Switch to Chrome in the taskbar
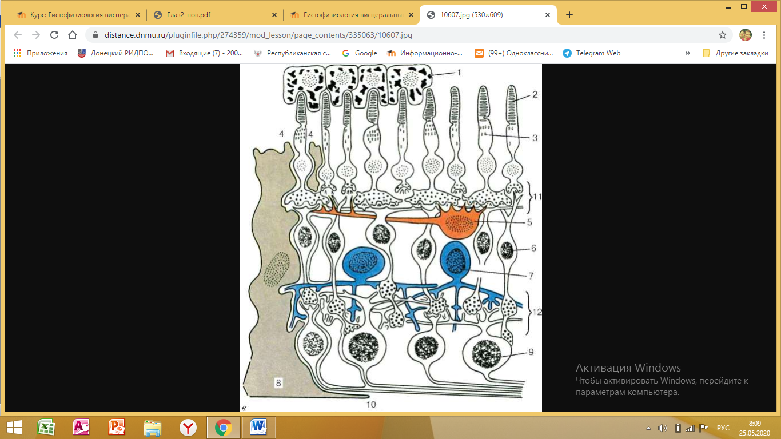 (223, 427)
